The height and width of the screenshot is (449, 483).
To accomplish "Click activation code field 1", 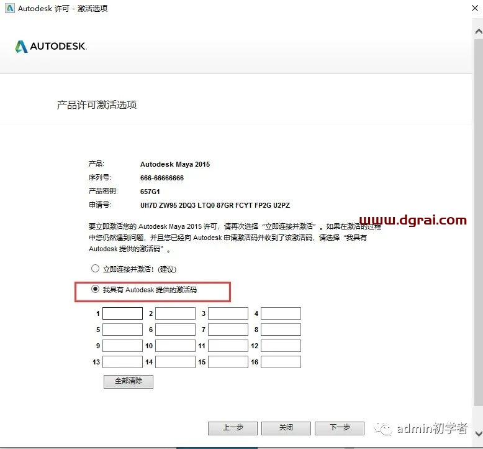I will 122,313.
